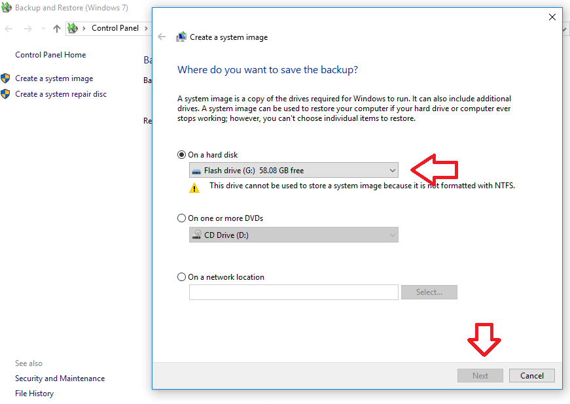Open the recent locations chevron in navigation
Image resolution: width=570 pixels, height=404 pixels.
(x=43, y=29)
